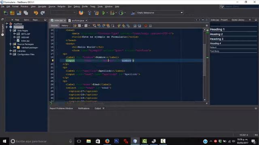
Task: Collapse the Web Pages folder node
Action: [x=11, y=31]
